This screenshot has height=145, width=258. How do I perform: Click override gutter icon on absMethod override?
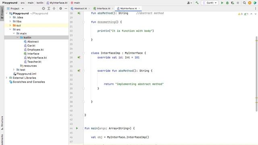(x=79, y=71)
